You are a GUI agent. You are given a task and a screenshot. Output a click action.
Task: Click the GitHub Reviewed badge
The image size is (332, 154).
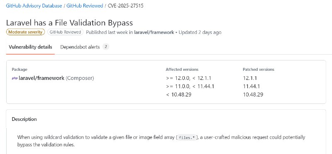(65, 32)
